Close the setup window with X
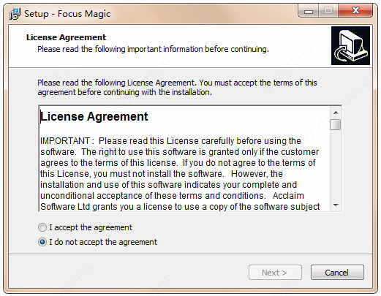Image resolution: width=381 pixels, height=296 pixels. 355,11
